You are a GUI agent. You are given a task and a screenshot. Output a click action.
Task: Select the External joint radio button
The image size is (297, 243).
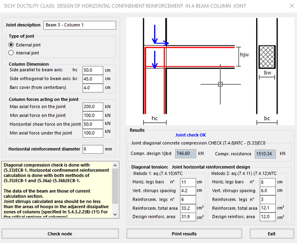(x=11, y=45)
